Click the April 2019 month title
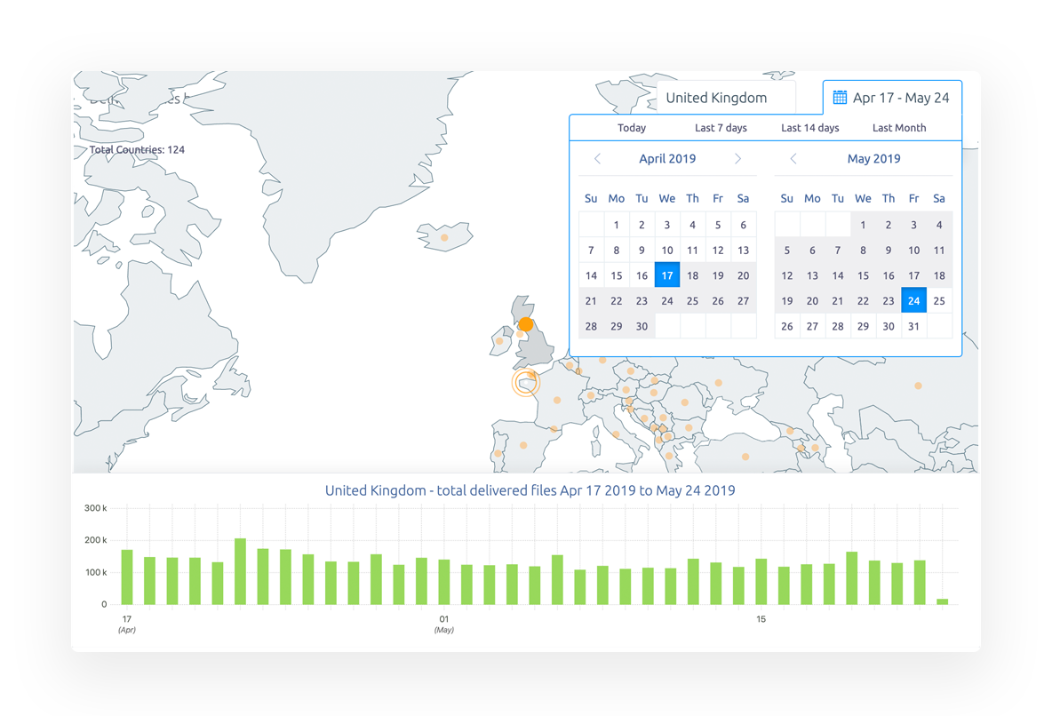Viewport: 1052px width, 716px height. pos(667,158)
